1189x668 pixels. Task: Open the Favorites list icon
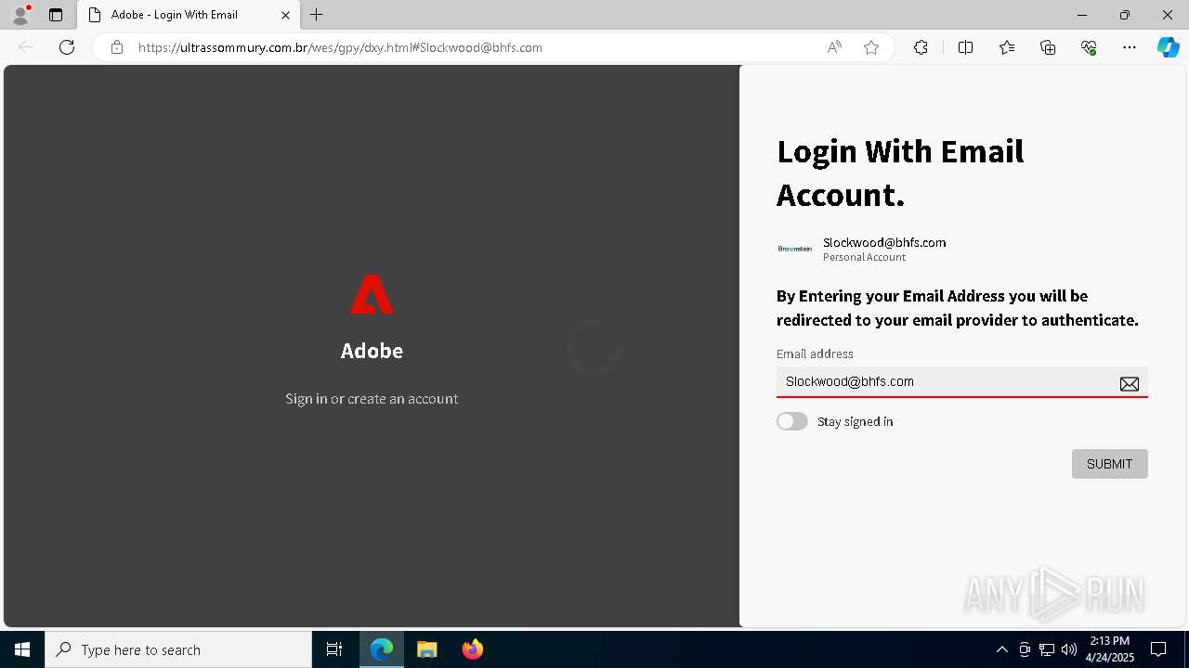[1007, 47]
